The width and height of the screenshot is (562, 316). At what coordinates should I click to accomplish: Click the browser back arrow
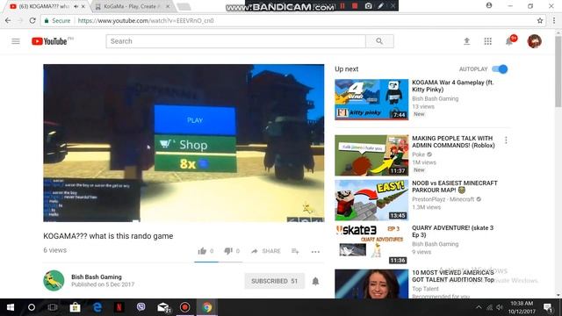pyautogui.click(x=8, y=20)
